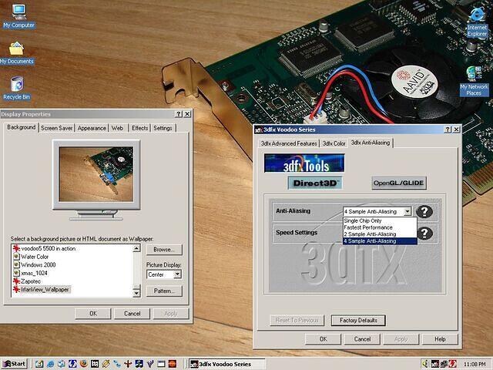The height and width of the screenshot is (370, 493).
Task: Choose Single Chip Only from the list
Action: (380, 221)
